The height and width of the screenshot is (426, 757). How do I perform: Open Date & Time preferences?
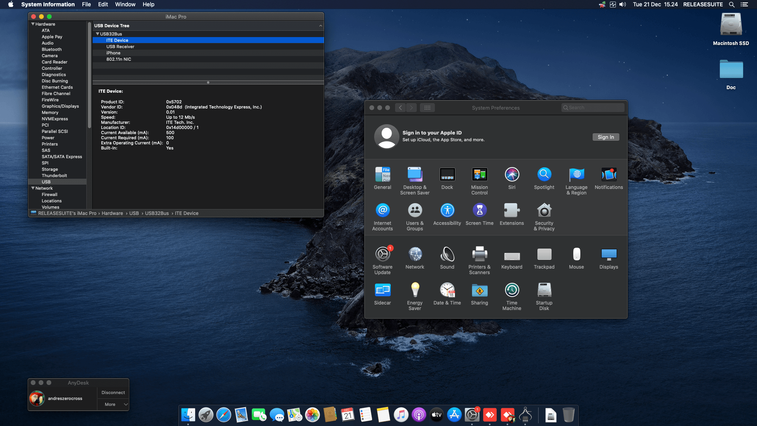447,294
